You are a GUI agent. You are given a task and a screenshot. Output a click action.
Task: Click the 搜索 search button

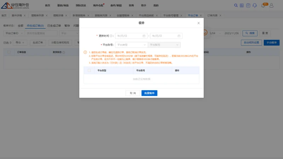click(x=250, y=33)
